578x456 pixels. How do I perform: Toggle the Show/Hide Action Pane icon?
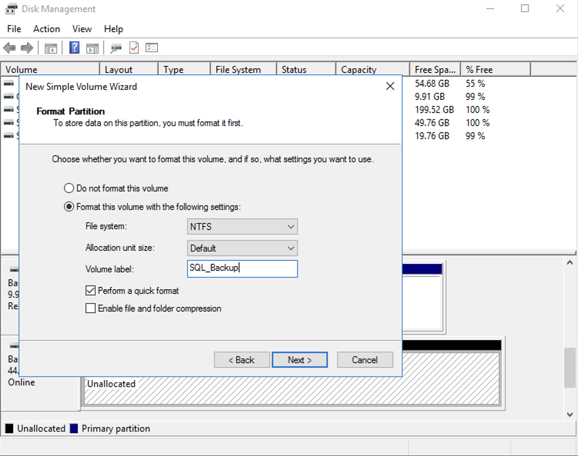point(92,47)
